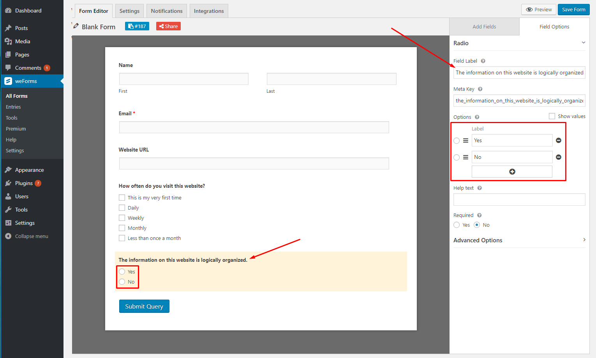Click the Pages icon in sidebar
This screenshot has height=358, width=596.
(8, 55)
